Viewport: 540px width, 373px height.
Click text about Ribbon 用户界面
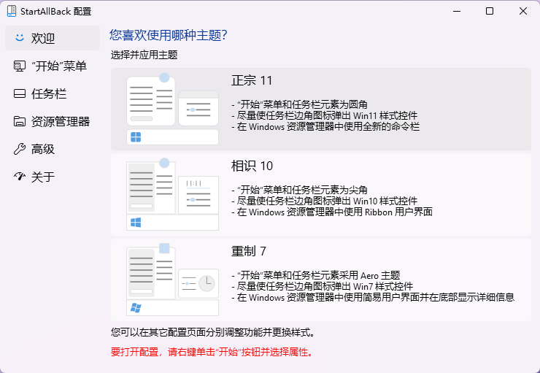coord(331,212)
